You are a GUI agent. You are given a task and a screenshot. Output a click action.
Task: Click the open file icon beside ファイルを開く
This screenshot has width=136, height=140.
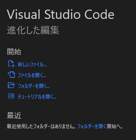coord(11,74)
